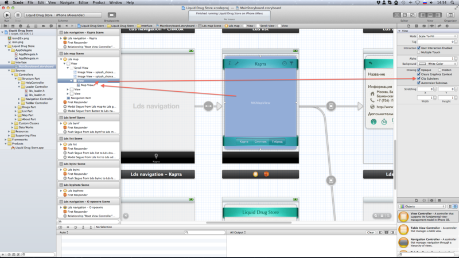Click the zoom out canvas button
459x258 pixels.
376,216
